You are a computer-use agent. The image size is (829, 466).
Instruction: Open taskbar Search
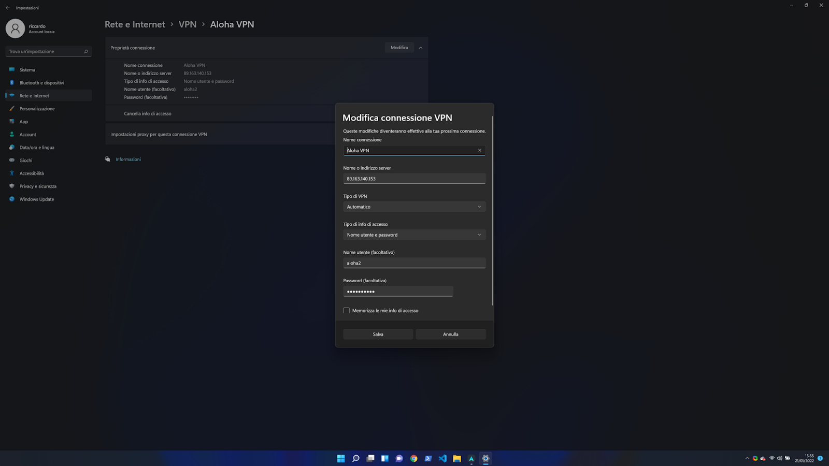click(356, 458)
